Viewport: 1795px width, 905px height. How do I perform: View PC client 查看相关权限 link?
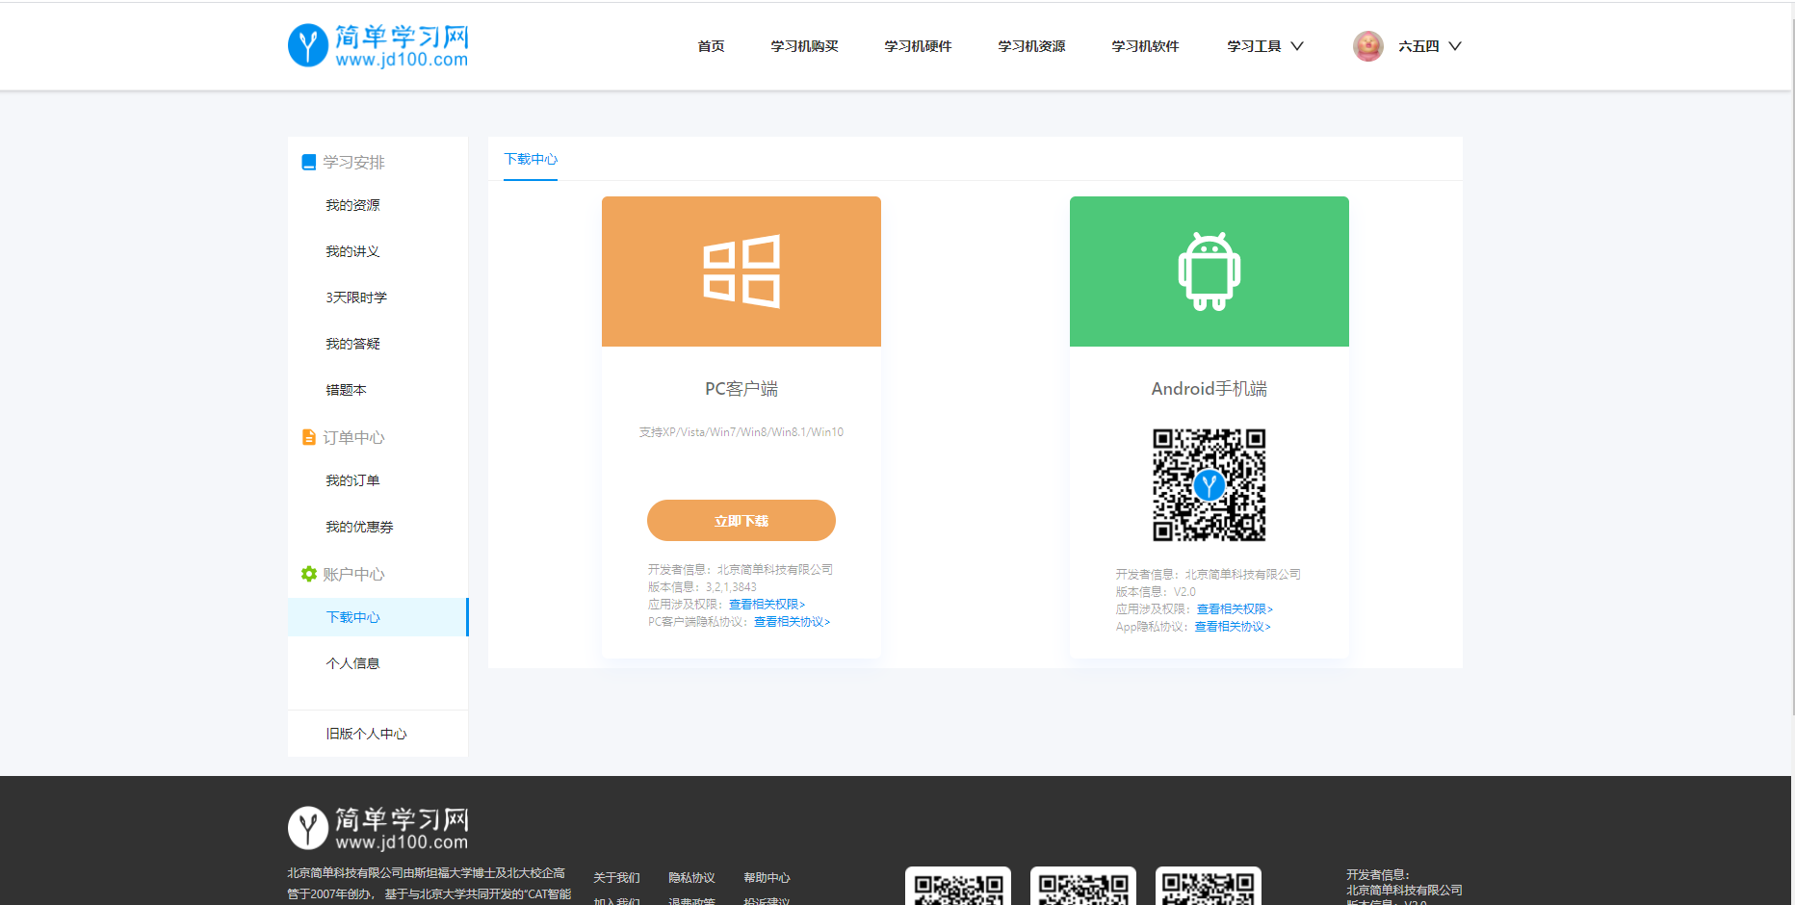coord(767,605)
